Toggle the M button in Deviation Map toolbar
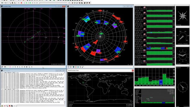Screen dimensions: 190x107 [x=27, y=67]
